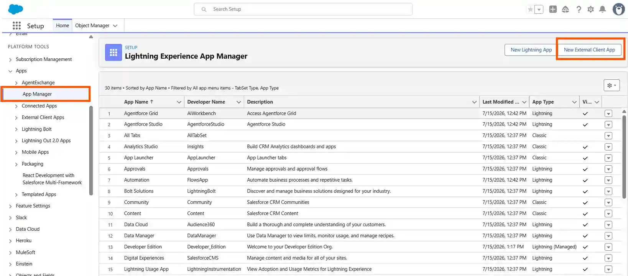The height and width of the screenshot is (276, 628).
Task: Open row actions for Analytics Studio
Action: [608, 147]
